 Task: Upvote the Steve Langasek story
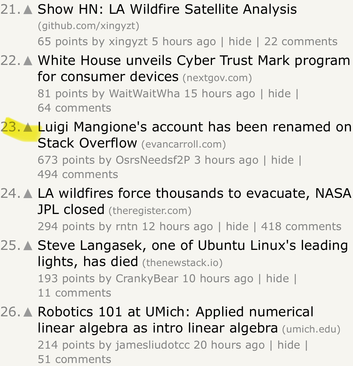tap(28, 246)
